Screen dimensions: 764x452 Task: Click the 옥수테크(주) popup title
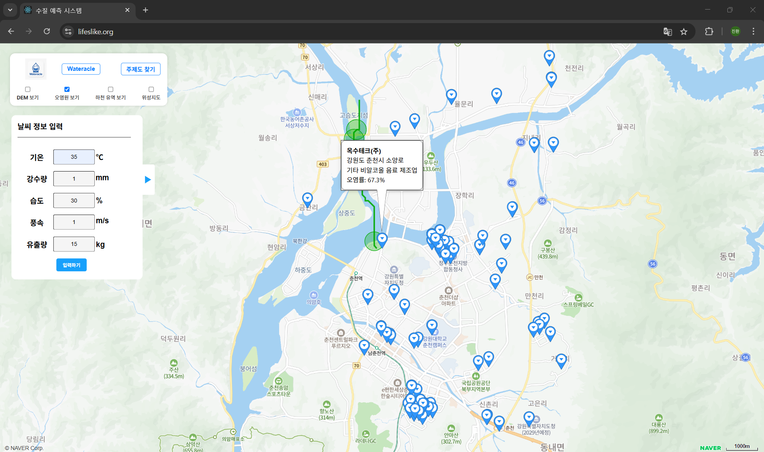[364, 151]
